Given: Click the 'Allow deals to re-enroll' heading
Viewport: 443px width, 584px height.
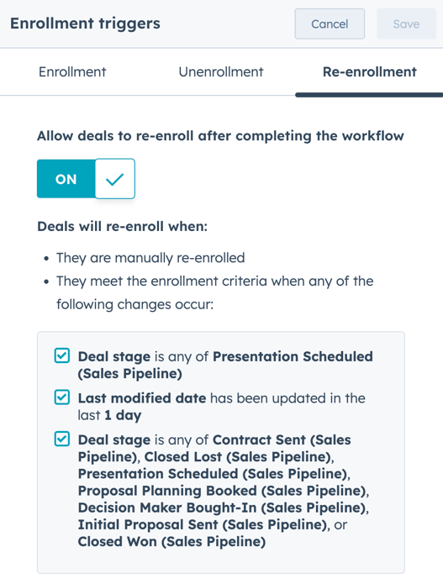Looking at the screenshot, I should tap(220, 136).
